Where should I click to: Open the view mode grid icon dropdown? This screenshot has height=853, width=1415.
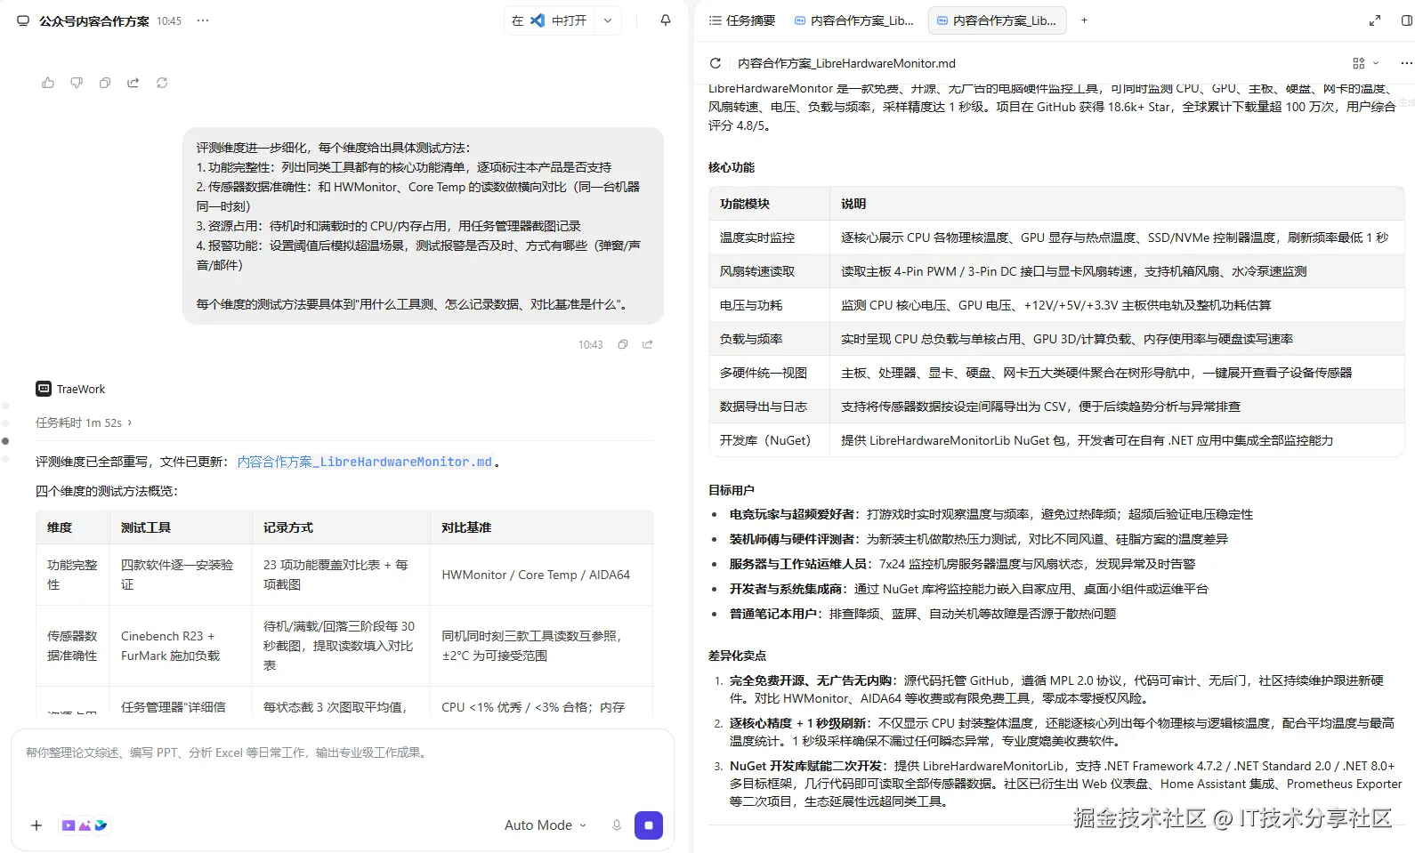click(1365, 63)
